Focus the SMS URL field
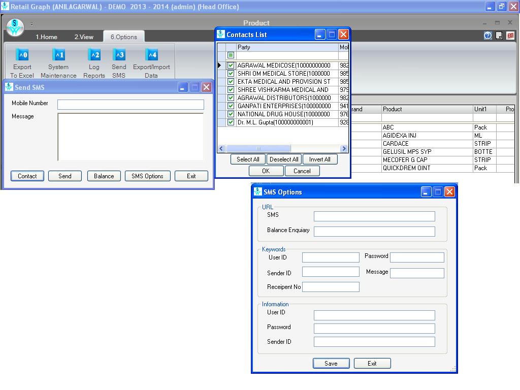The image size is (520, 390). [x=374, y=216]
